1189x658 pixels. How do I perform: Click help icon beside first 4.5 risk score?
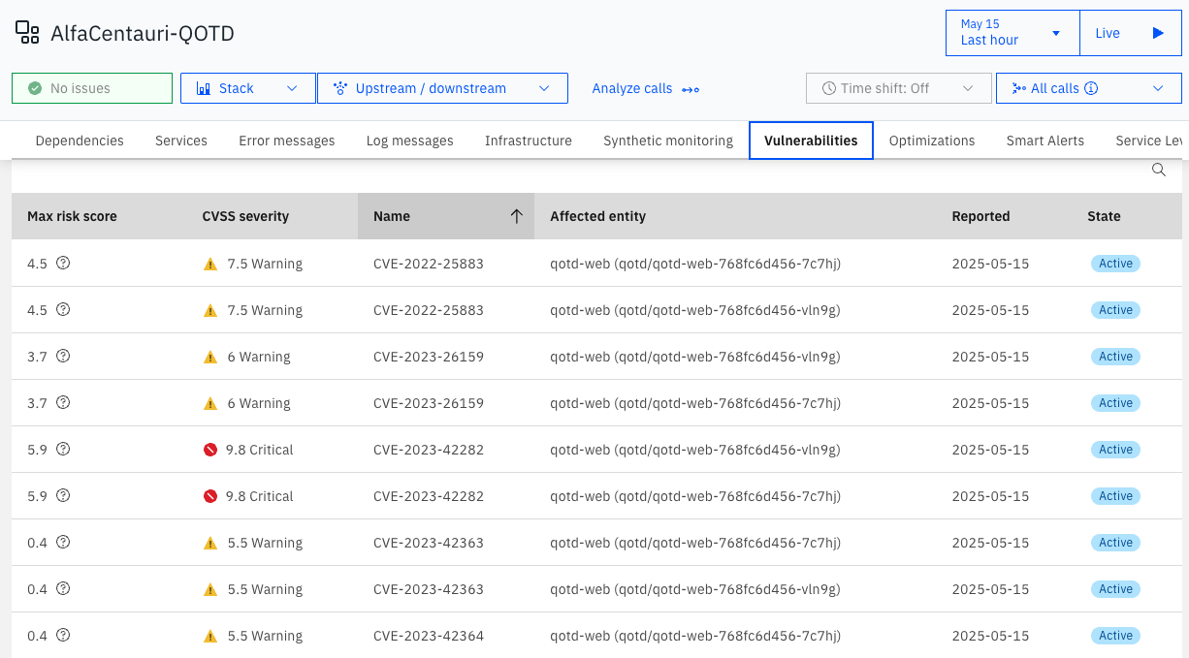pyautogui.click(x=63, y=264)
